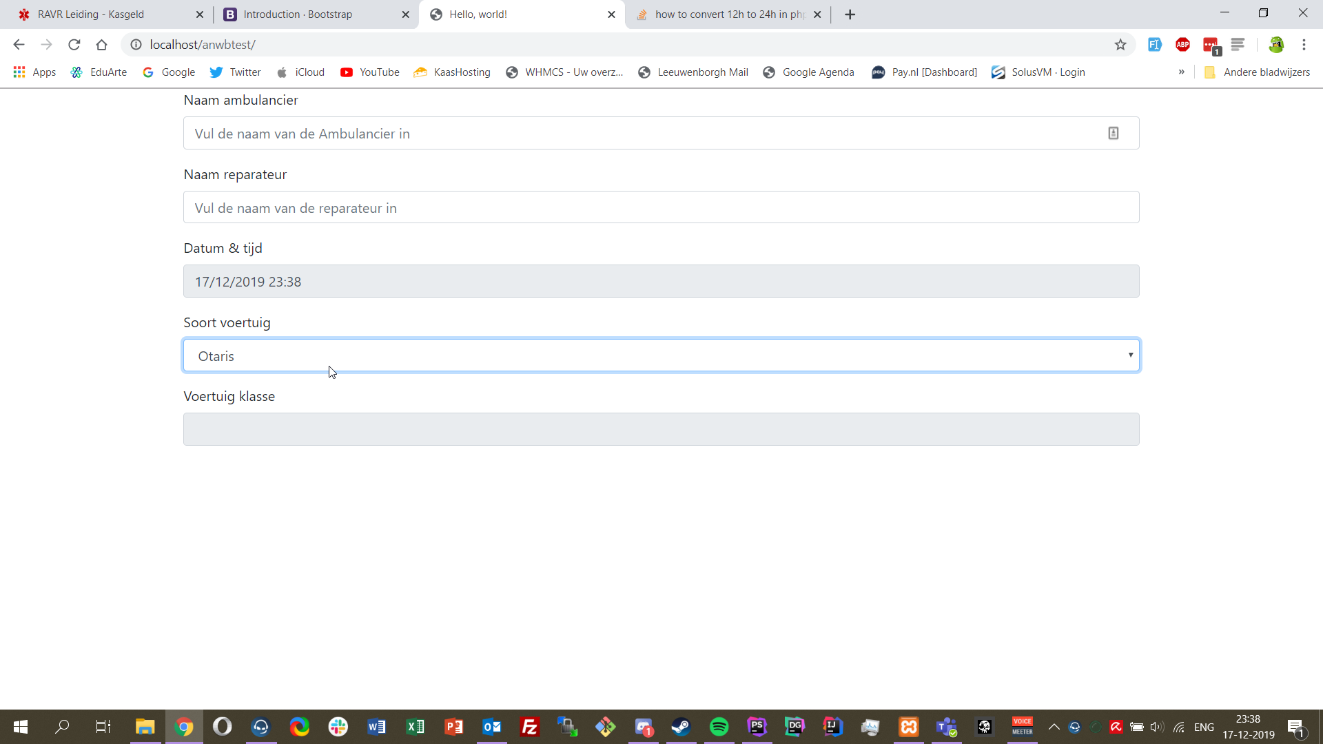Expand the hidden bookmarks chevron
The width and height of the screenshot is (1323, 744).
point(1181,72)
